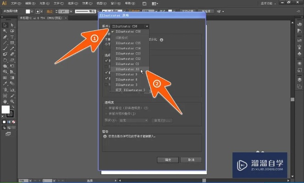The image size is (304, 183).
Task: Select the Selection tool (black arrow)
Action: pyautogui.click(x=5, y=25)
